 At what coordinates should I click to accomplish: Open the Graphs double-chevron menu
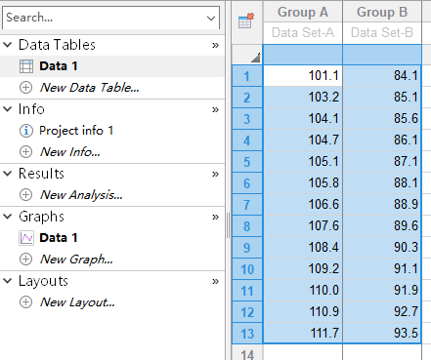point(215,217)
